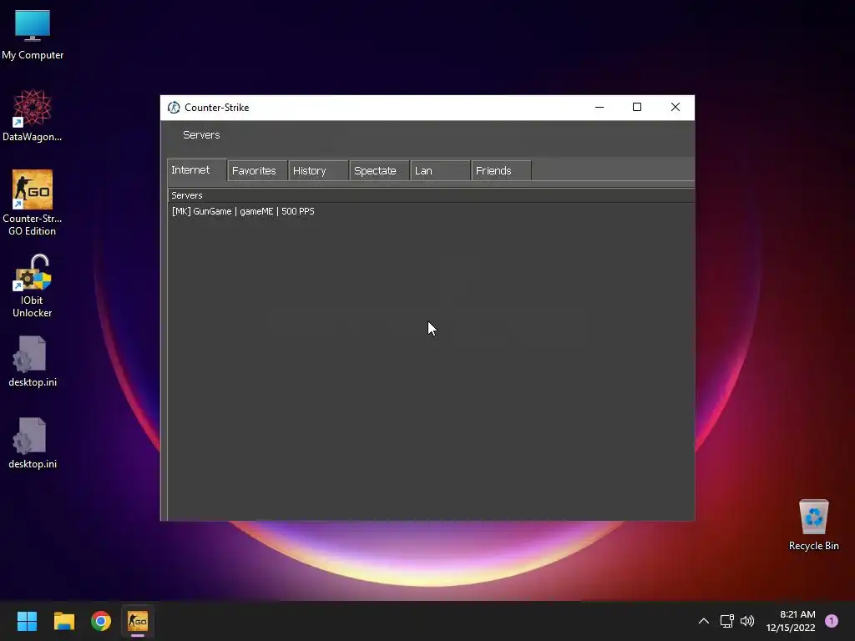855x641 pixels.
Task: Open the clock and date flyout
Action: coord(791,621)
